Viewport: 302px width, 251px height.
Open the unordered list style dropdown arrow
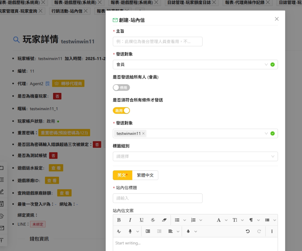185,220
